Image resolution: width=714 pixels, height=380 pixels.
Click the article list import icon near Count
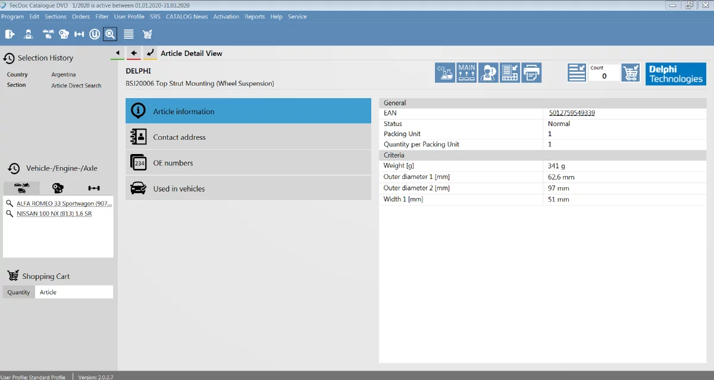click(x=577, y=73)
